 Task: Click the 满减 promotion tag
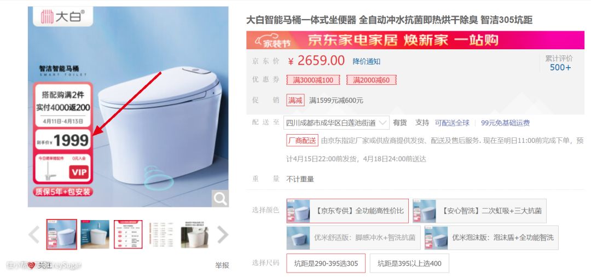(x=295, y=100)
